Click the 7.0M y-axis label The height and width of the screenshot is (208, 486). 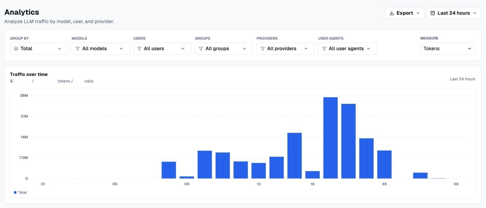[24, 157]
